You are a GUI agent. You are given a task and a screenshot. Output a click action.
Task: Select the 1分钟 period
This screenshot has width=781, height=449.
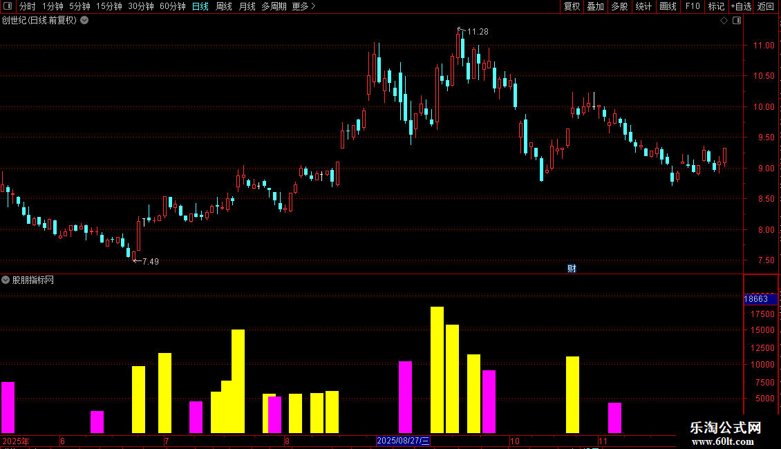(x=53, y=6)
